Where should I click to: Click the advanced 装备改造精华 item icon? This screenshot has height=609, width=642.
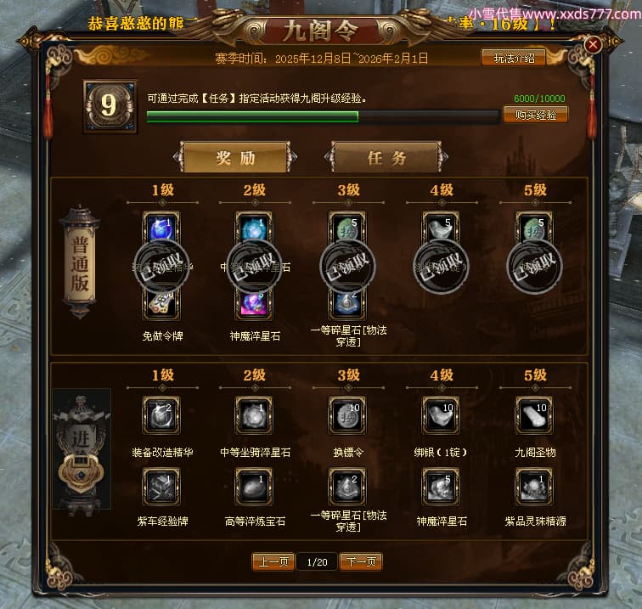pos(161,414)
